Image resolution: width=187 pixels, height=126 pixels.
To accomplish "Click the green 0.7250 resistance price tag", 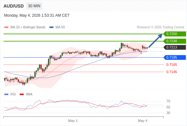I will click(x=175, y=34).
